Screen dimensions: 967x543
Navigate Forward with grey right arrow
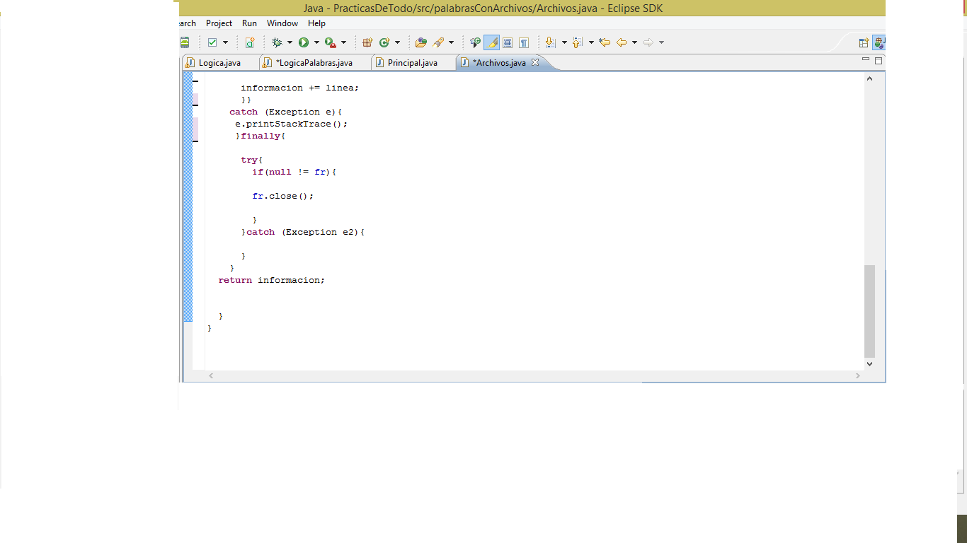(x=648, y=42)
